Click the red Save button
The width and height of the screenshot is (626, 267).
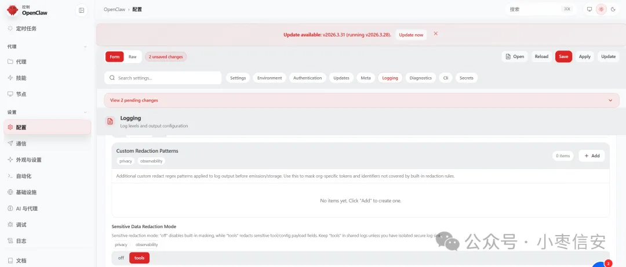563,56
